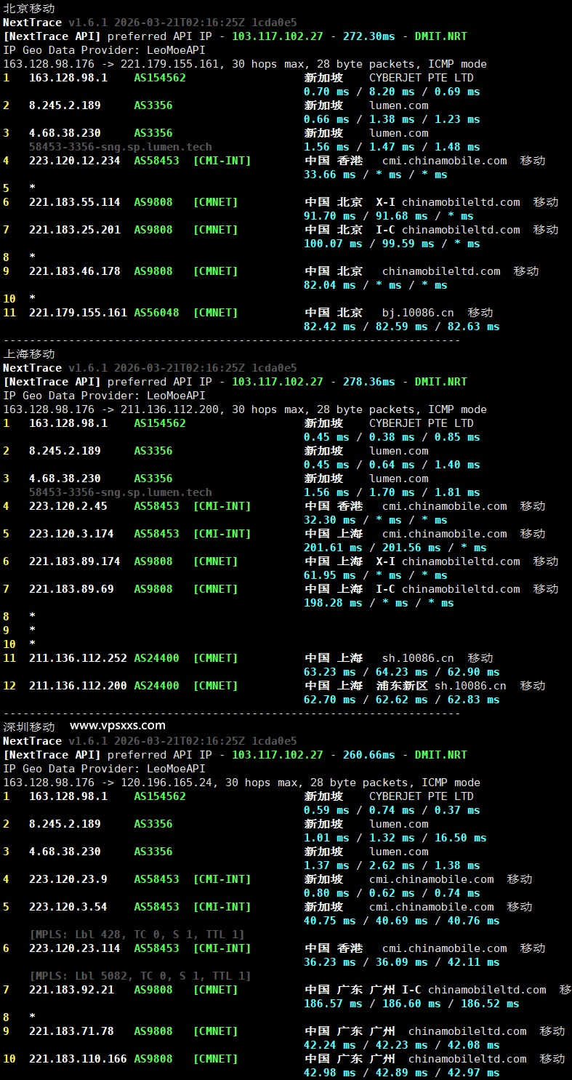Click the 北京移动 heading at the top
This screenshot has width=572, height=1080.
point(29,9)
